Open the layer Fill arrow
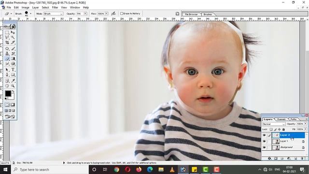Viewport: 309px width, 174px height. (306, 129)
